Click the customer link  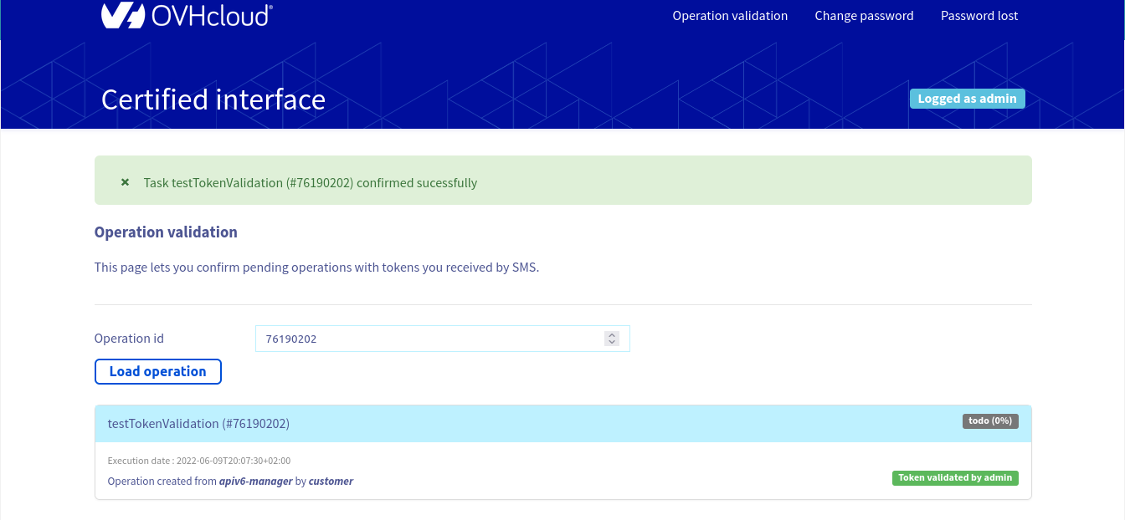331,481
